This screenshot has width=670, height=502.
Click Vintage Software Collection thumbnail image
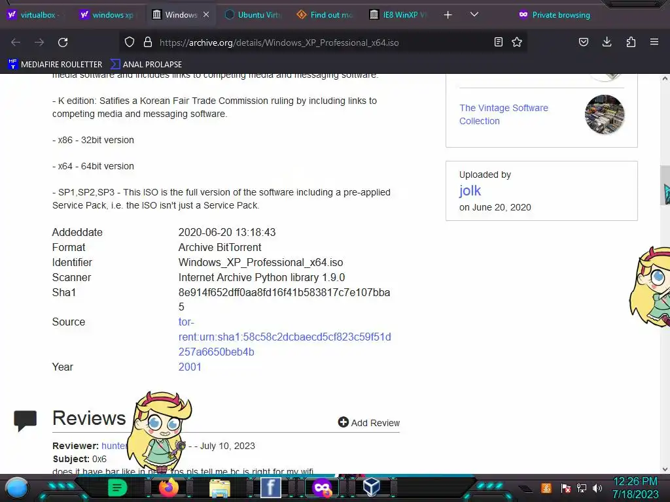point(604,114)
